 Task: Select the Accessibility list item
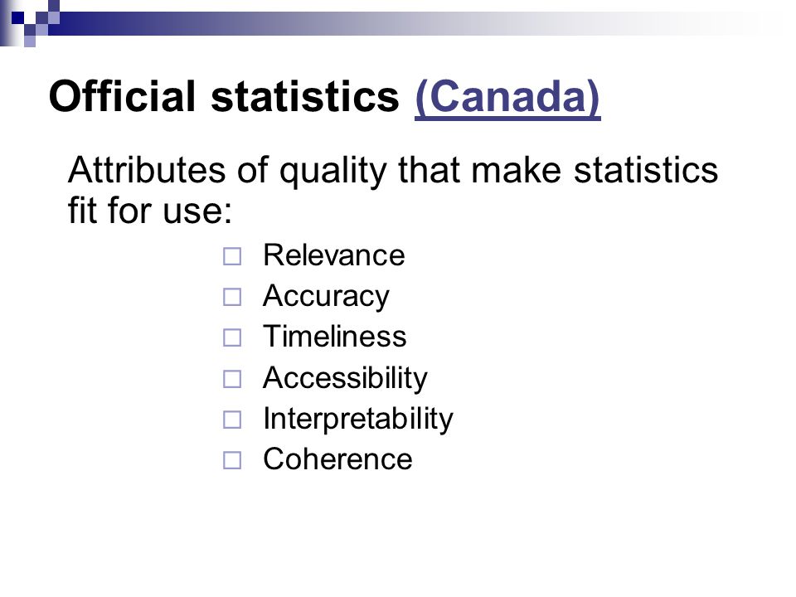pyautogui.click(x=345, y=379)
